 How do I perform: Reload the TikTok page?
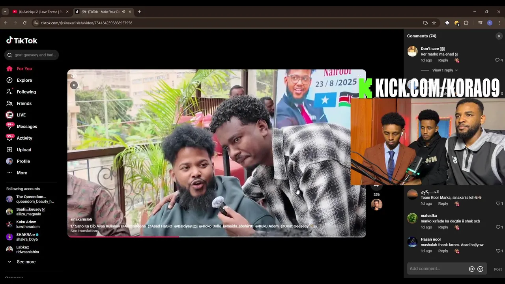click(x=24, y=23)
